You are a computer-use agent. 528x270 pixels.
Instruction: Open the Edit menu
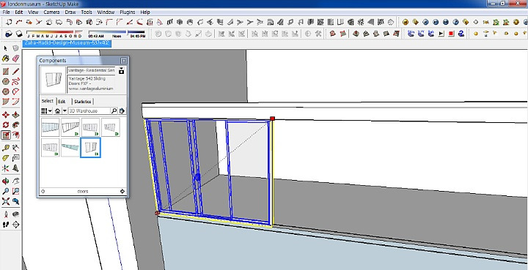[19, 12]
